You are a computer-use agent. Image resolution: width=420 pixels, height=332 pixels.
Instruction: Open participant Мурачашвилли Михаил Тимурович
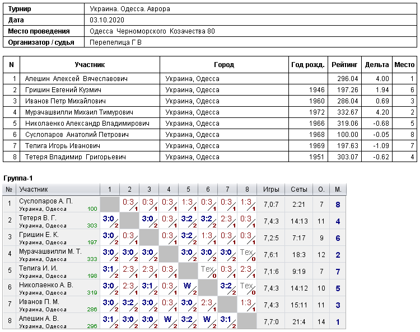79,112
